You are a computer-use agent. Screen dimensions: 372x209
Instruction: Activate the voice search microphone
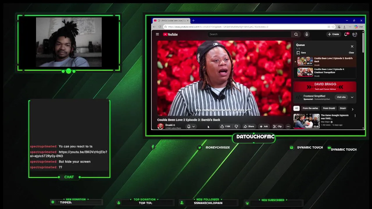[x=307, y=34]
